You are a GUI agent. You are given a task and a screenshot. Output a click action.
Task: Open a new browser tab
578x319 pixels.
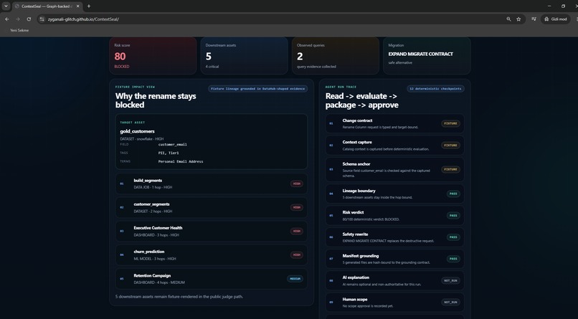pyautogui.click(x=89, y=6)
